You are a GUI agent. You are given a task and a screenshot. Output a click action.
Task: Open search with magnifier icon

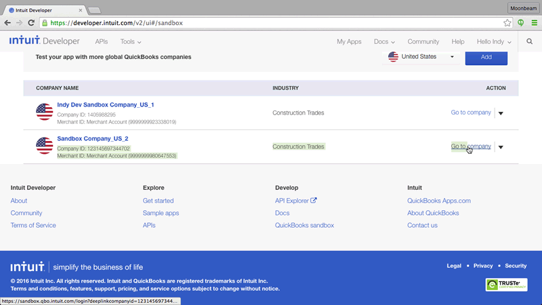[x=530, y=41]
